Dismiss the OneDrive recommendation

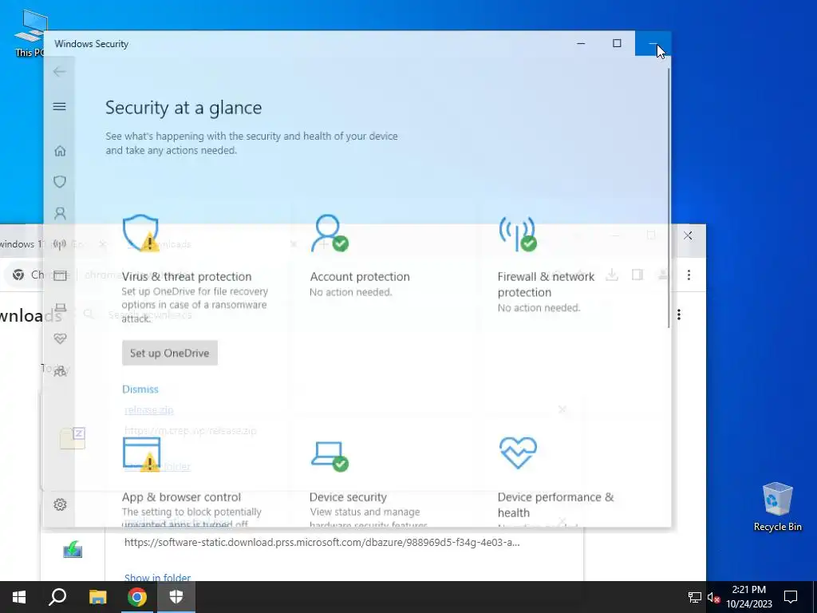[x=140, y=389]
